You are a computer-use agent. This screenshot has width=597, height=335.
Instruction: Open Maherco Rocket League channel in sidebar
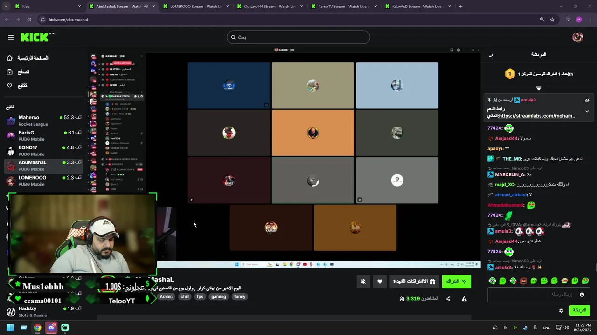44,121
